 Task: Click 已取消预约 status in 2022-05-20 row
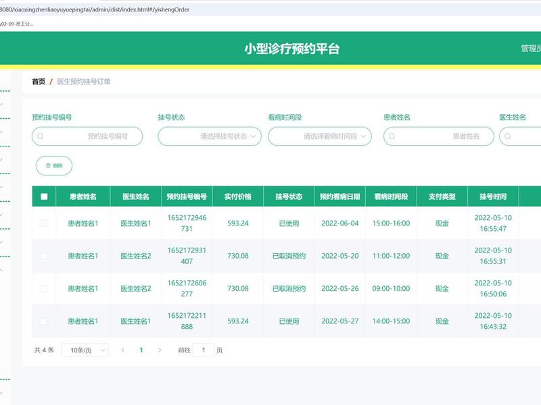point(289,256)
